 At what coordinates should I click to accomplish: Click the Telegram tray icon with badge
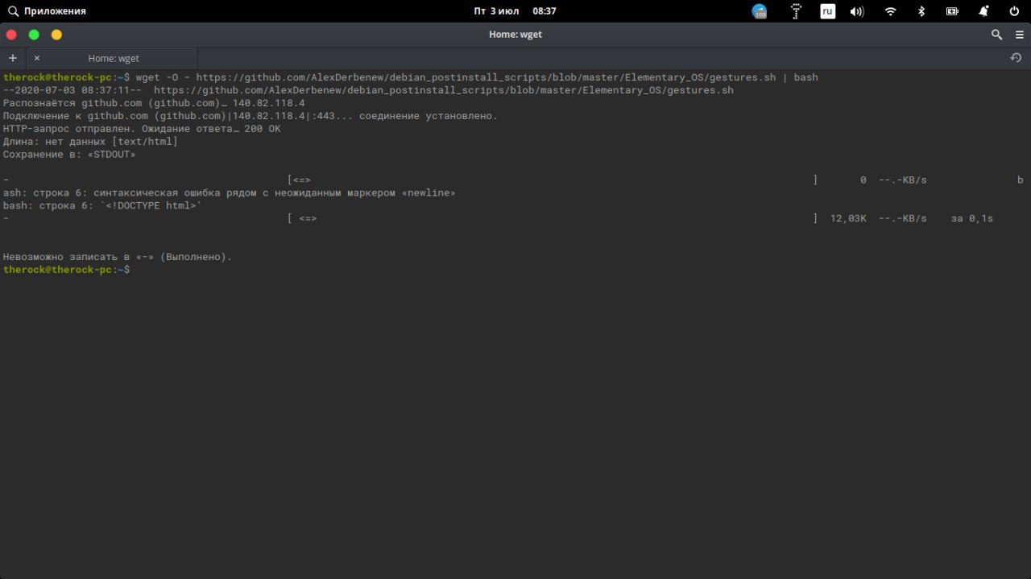tap(760, 11)
